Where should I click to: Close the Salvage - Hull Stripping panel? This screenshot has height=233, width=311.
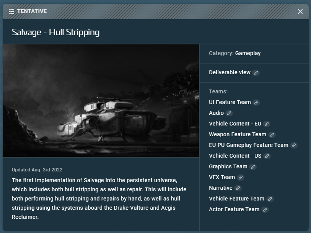300,11
